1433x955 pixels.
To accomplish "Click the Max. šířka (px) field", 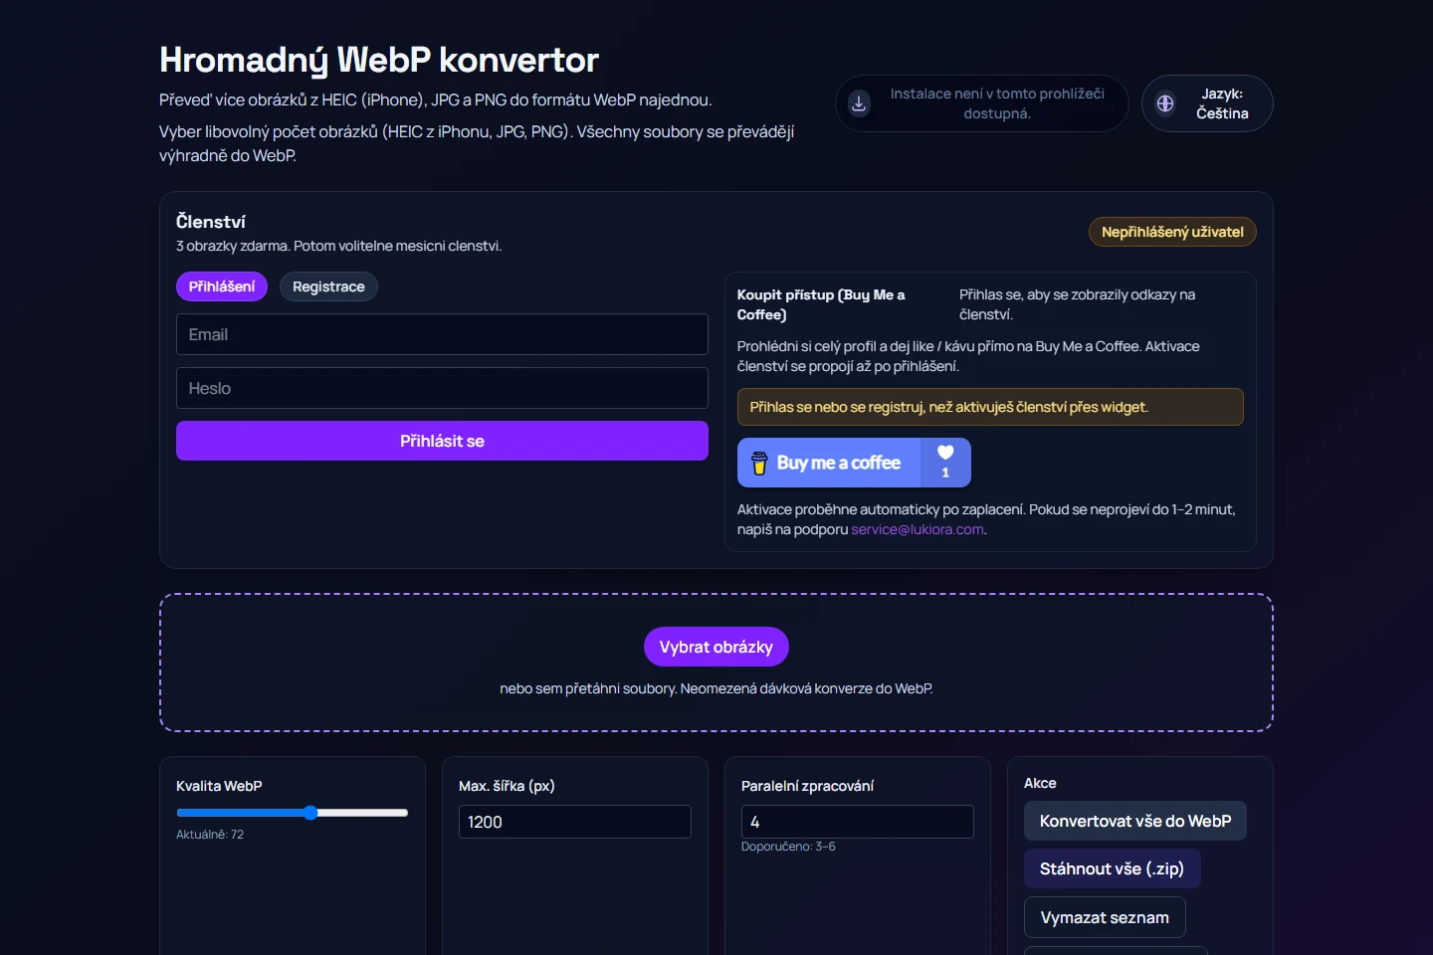I will tap(575, 822).
